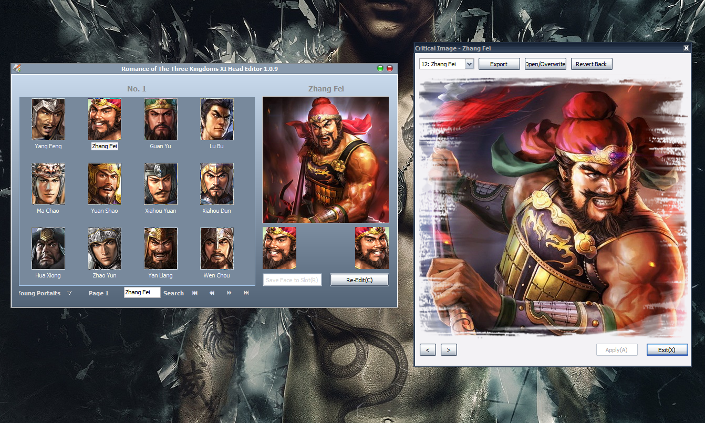Click the 'Lu Bu' name label
Screen dimensions: 705x423
pos(217,146)
